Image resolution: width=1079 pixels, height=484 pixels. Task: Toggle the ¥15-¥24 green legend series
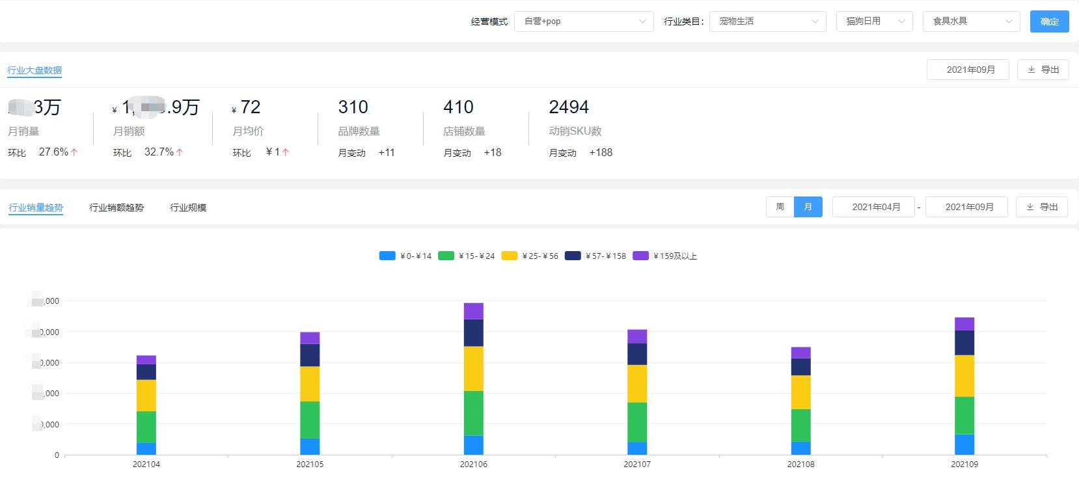point(446,256)
